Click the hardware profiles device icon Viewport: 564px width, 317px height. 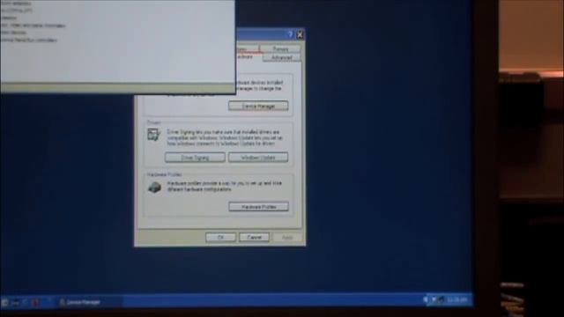[x=155, y=187]
